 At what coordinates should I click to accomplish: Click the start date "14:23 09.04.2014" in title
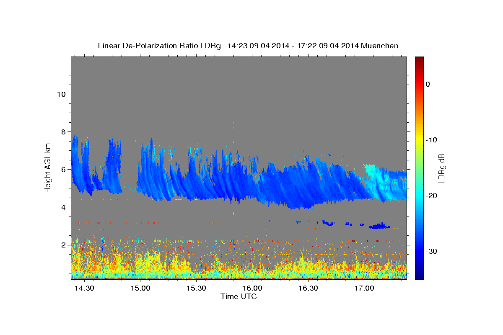tap(258, 46)
